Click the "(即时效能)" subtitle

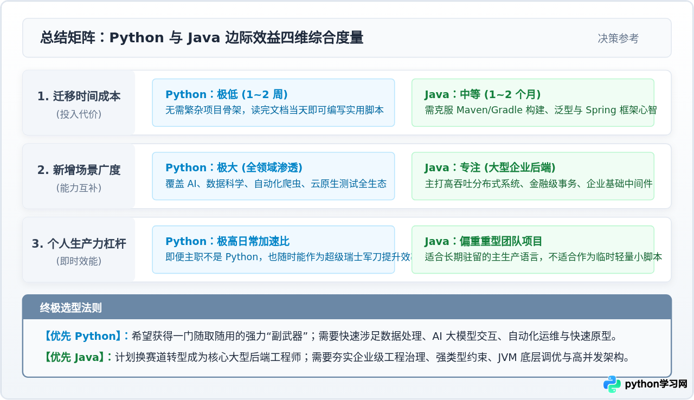[79, 261]
